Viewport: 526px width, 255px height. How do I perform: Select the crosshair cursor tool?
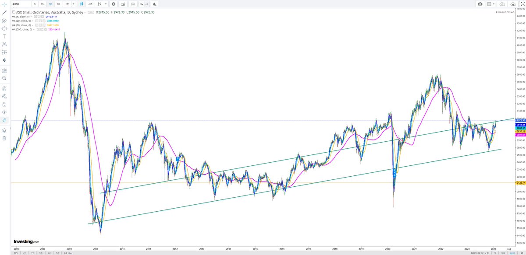click(4, 5)
